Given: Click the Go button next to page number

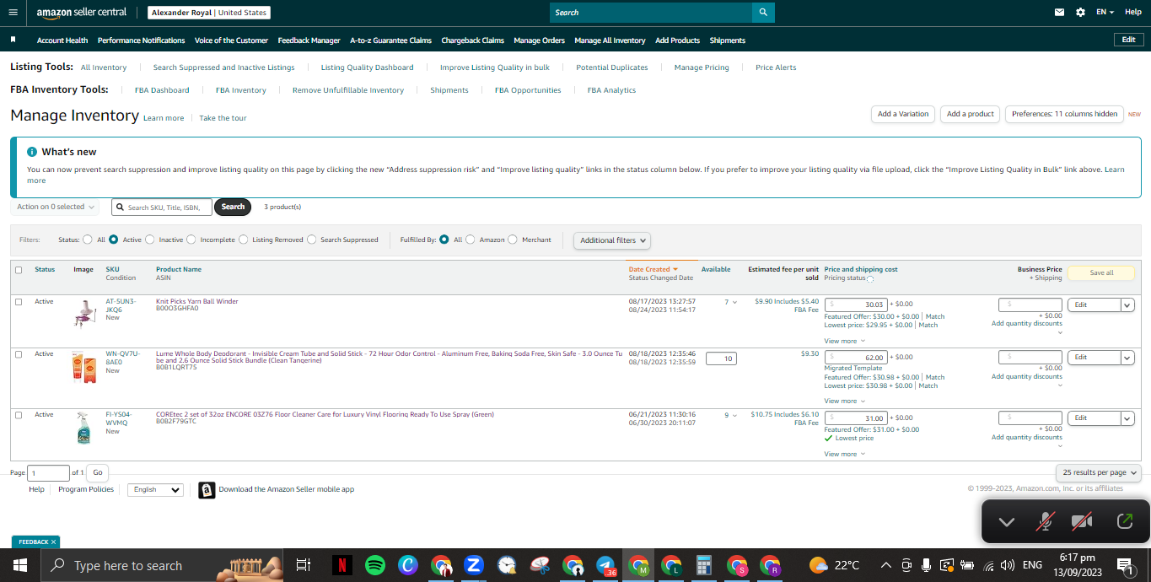Looking at the screenshot, I should point(98,473).
